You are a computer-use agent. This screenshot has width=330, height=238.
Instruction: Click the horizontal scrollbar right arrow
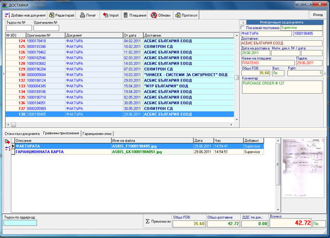click(232, 125)
